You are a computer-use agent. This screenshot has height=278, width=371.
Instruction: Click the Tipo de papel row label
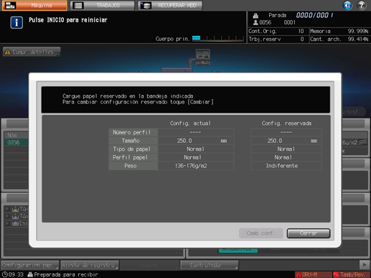tap(133, 149)
